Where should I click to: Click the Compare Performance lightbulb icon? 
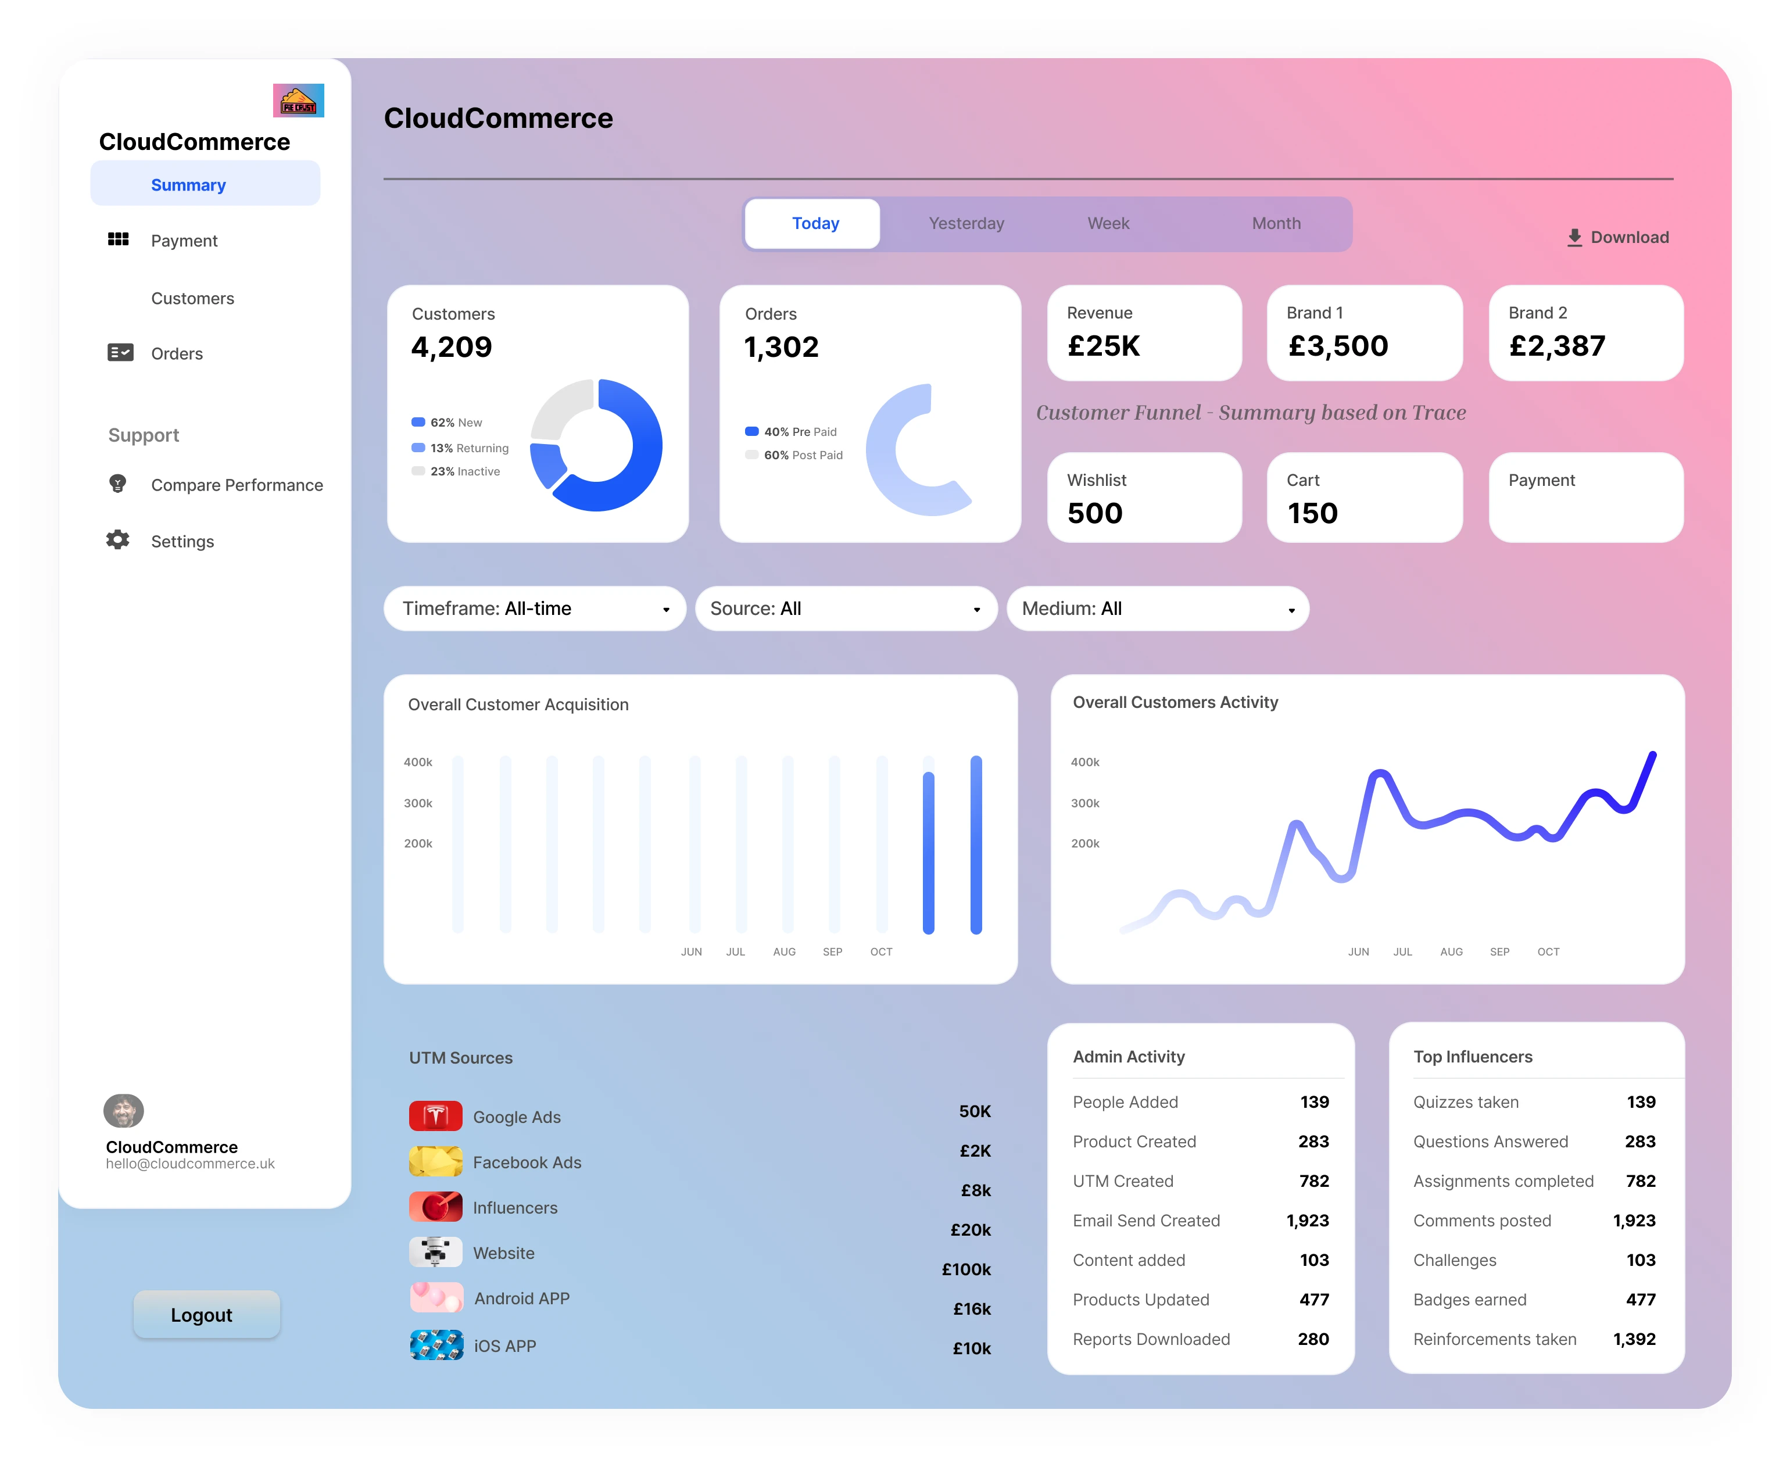point(117,484)
